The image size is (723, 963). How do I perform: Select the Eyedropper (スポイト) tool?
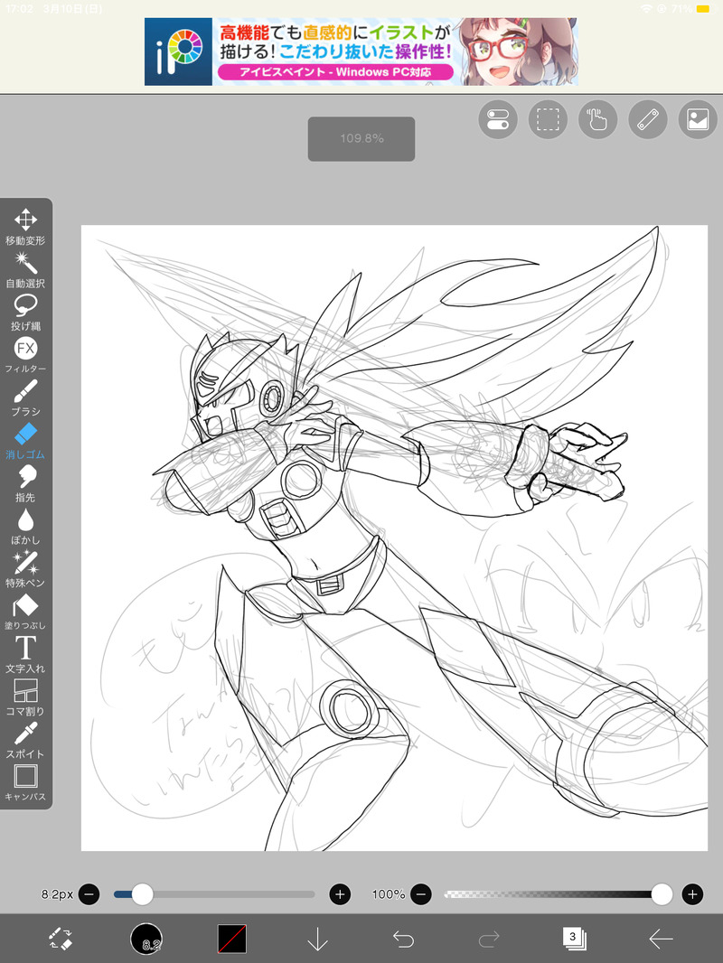[x=25, y=741]
